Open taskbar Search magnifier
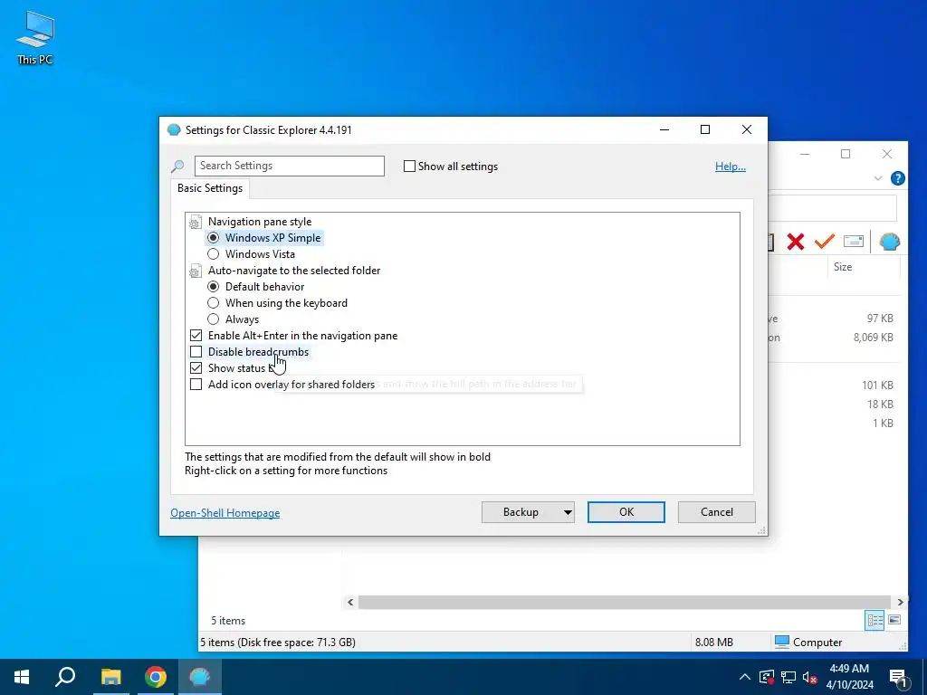Screen dimensions: 927x695 pyautogui.click(x=65, y=677)
